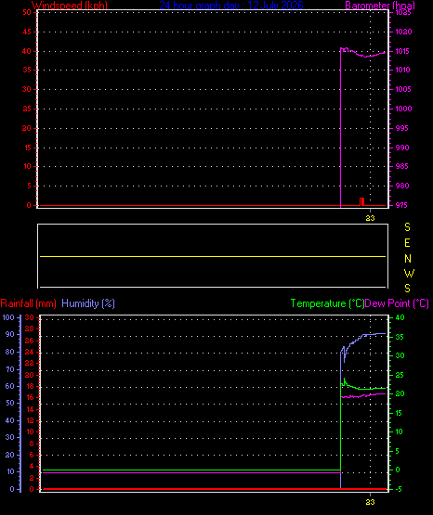The height and width of the screenshot is (515, 433).
Task: Click the hour 23 marker under the humidity graph
Action: pyautogui.click(x=370, y=502)
